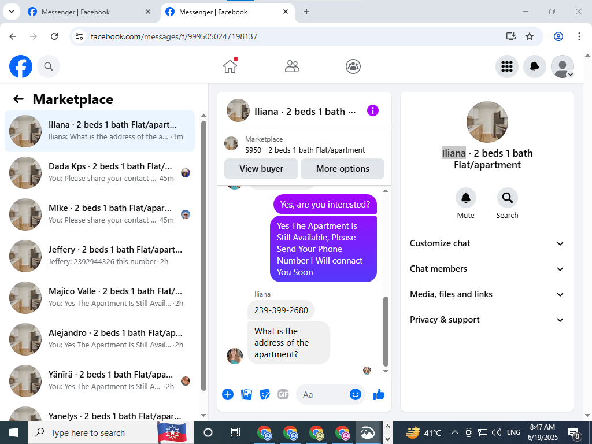The width and height of the screenshot is (592, 444).
Task: Choose a GIF with the GIF icon
Action: (x=283, y=394)
